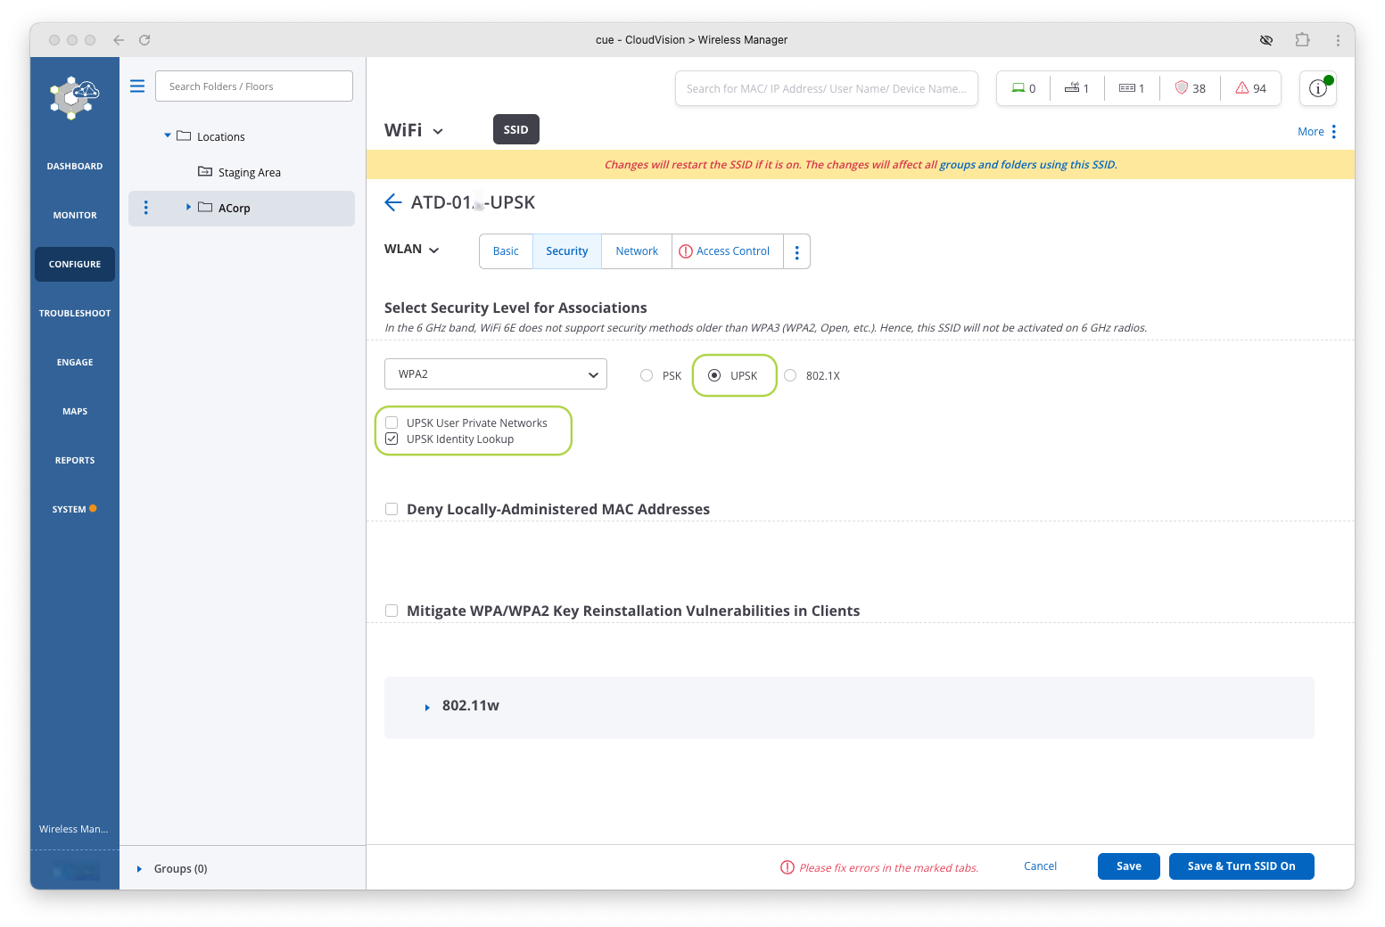
Task: Open the WPA2 security level dropdown
Action: pyautogui.click(x=496, y=374)
